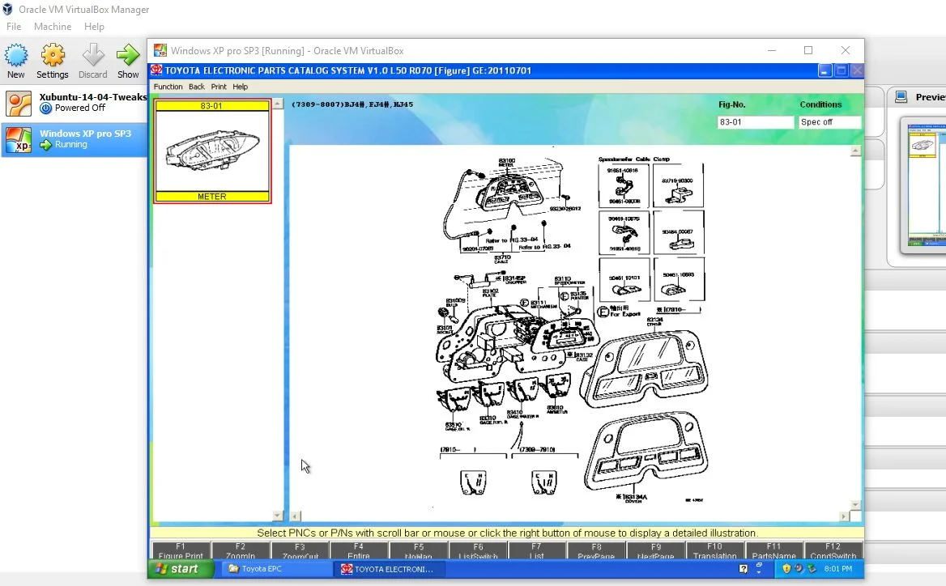This screenshot has height=586, width=946.
Task: Click the Fig-No. field showing 83-01
Action: coord(756,121)
